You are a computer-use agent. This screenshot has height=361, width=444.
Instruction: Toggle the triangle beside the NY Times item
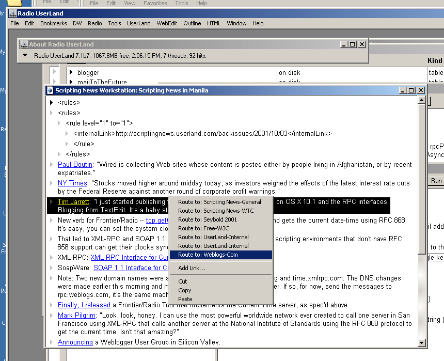51,183
